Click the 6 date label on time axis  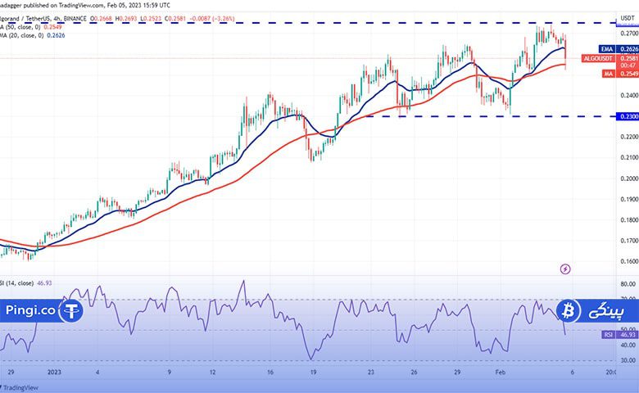coord(572,373)
